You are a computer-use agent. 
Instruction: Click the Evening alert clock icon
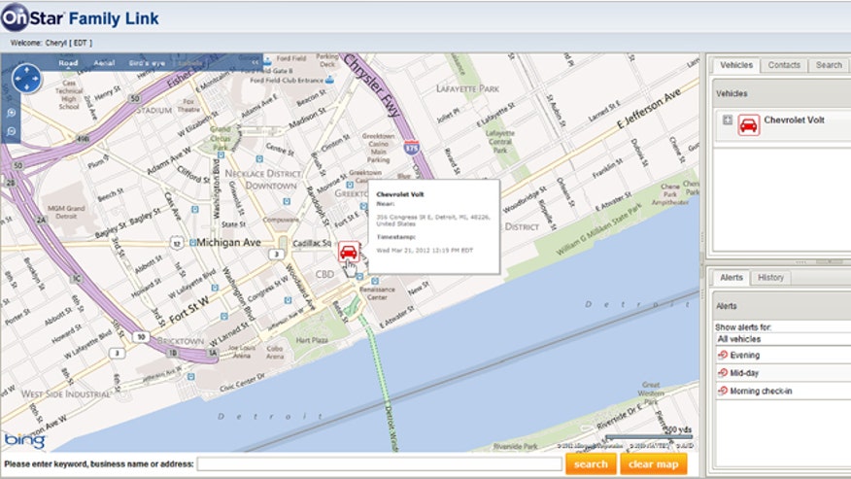pyautogui.click(x=723, y=356)
